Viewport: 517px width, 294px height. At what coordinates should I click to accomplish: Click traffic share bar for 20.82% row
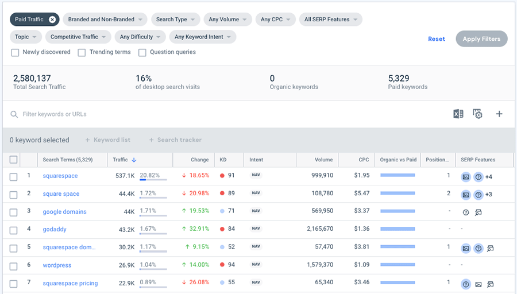tap(153, 180)
